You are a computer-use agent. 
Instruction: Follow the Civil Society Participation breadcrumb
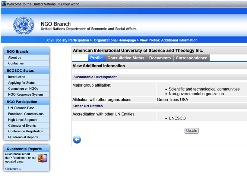pos(68,40)
